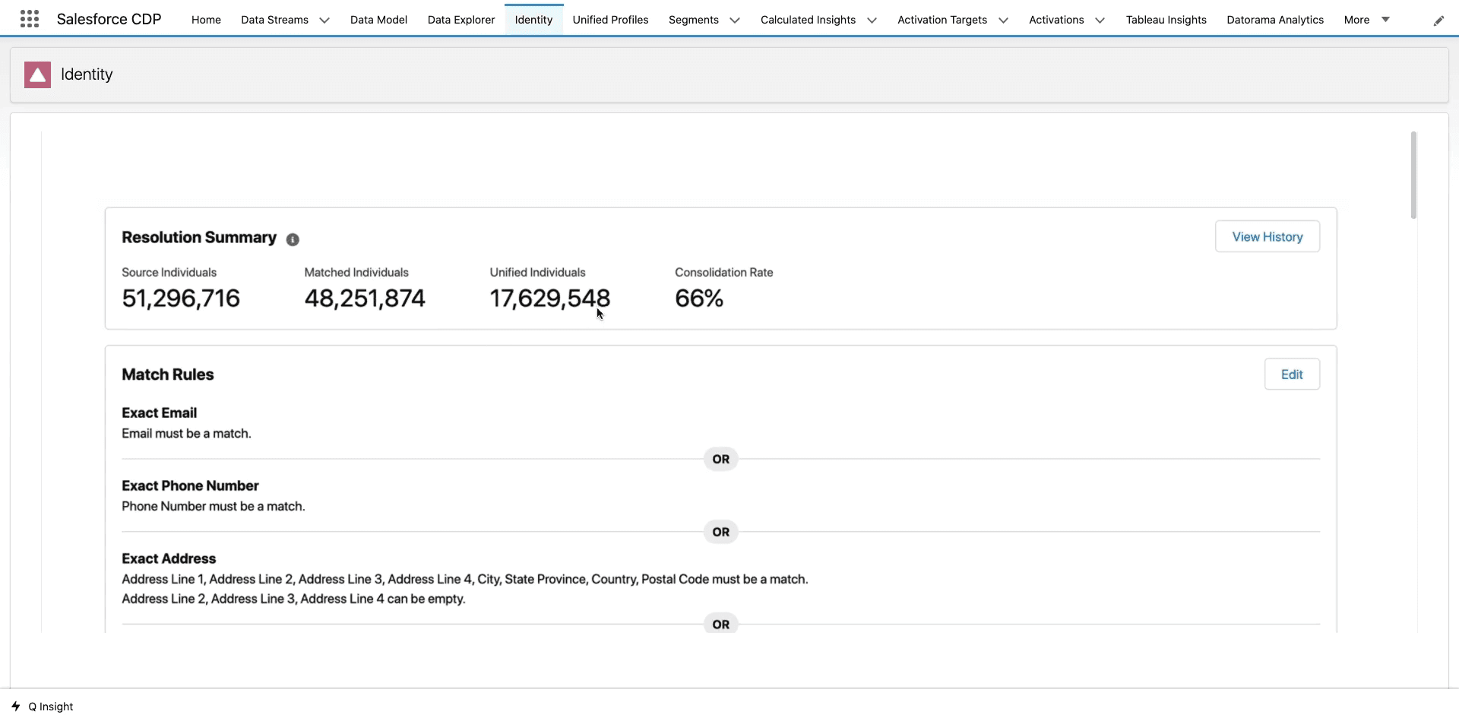Expand the Data Streams dropdown chevron
This screenshot has height=721, width=1459.
(x=324, y=21)
